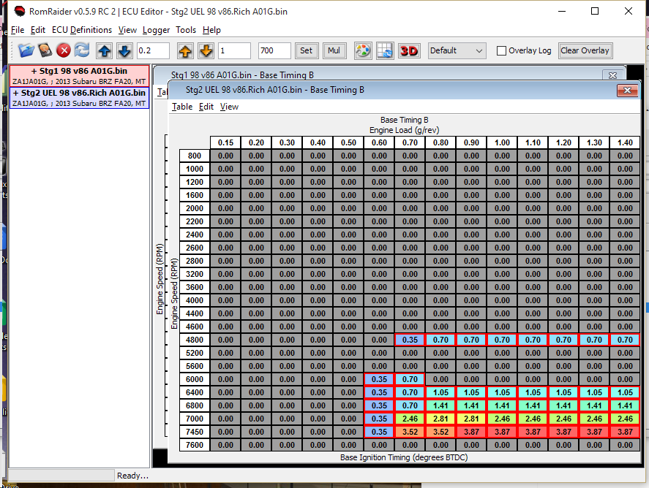Expand the Stg1 98 v86 A01G.bin tree node

point(34,71)
